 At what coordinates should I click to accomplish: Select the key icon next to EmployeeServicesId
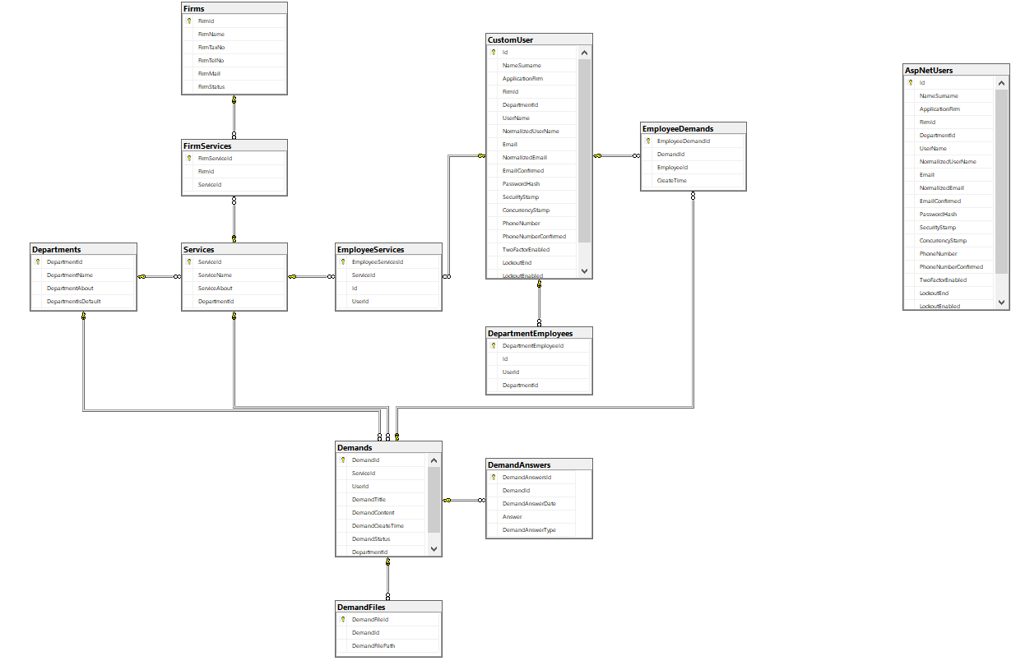tap(342, 261)
